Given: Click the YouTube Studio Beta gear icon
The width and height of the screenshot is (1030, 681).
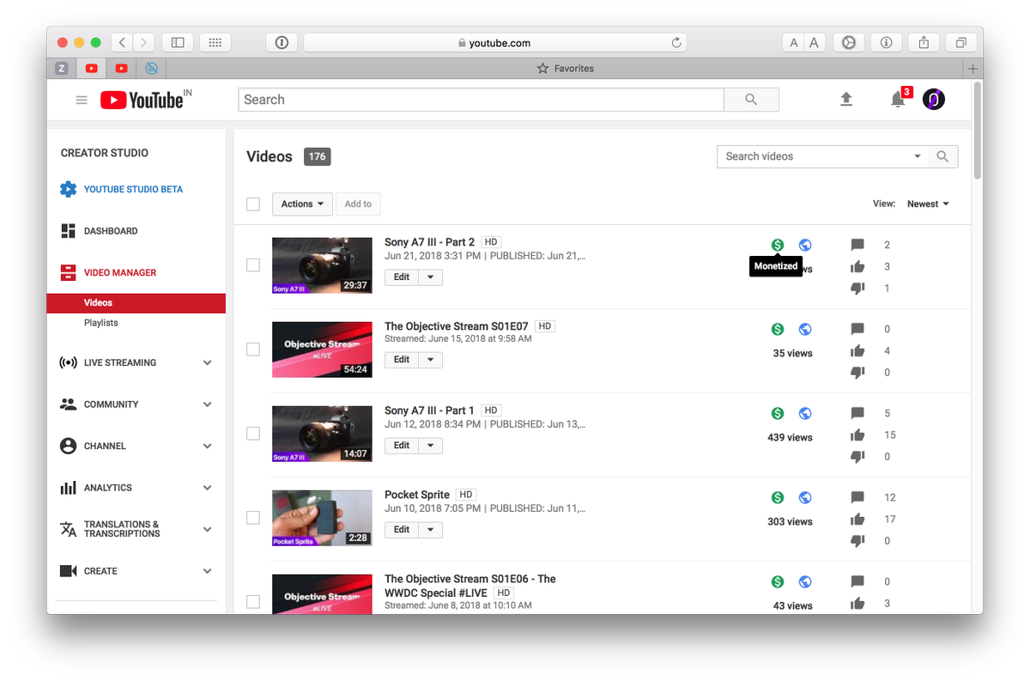Looking at the screenshot, I should (68, 189).
